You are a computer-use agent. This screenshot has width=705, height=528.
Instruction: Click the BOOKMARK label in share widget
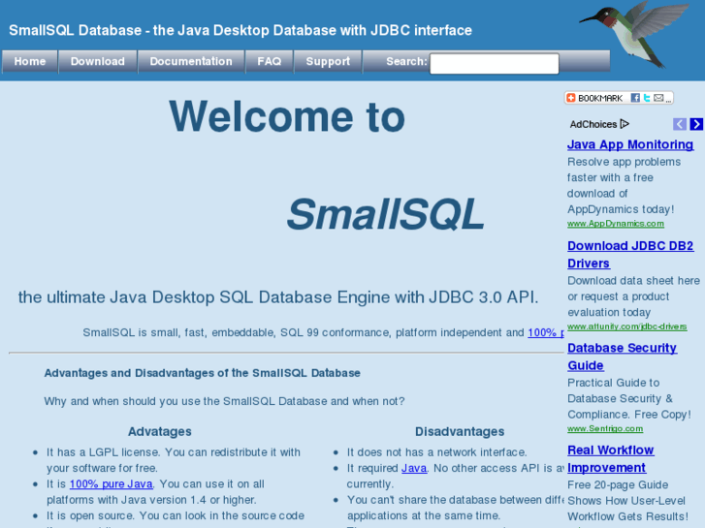pos(600,98)
